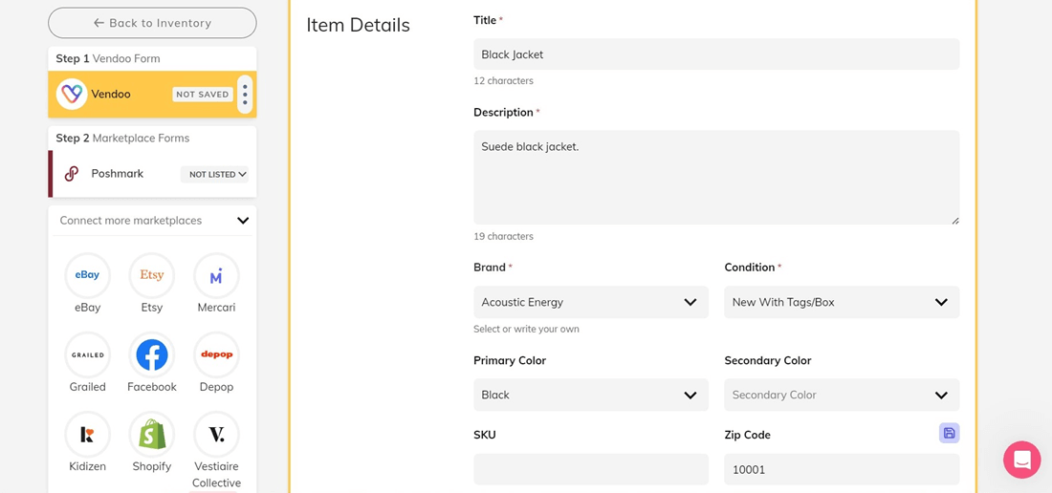Click the Kidizen marketplace icon
This screenshot has height=493, width=1052.
(87, 435)
